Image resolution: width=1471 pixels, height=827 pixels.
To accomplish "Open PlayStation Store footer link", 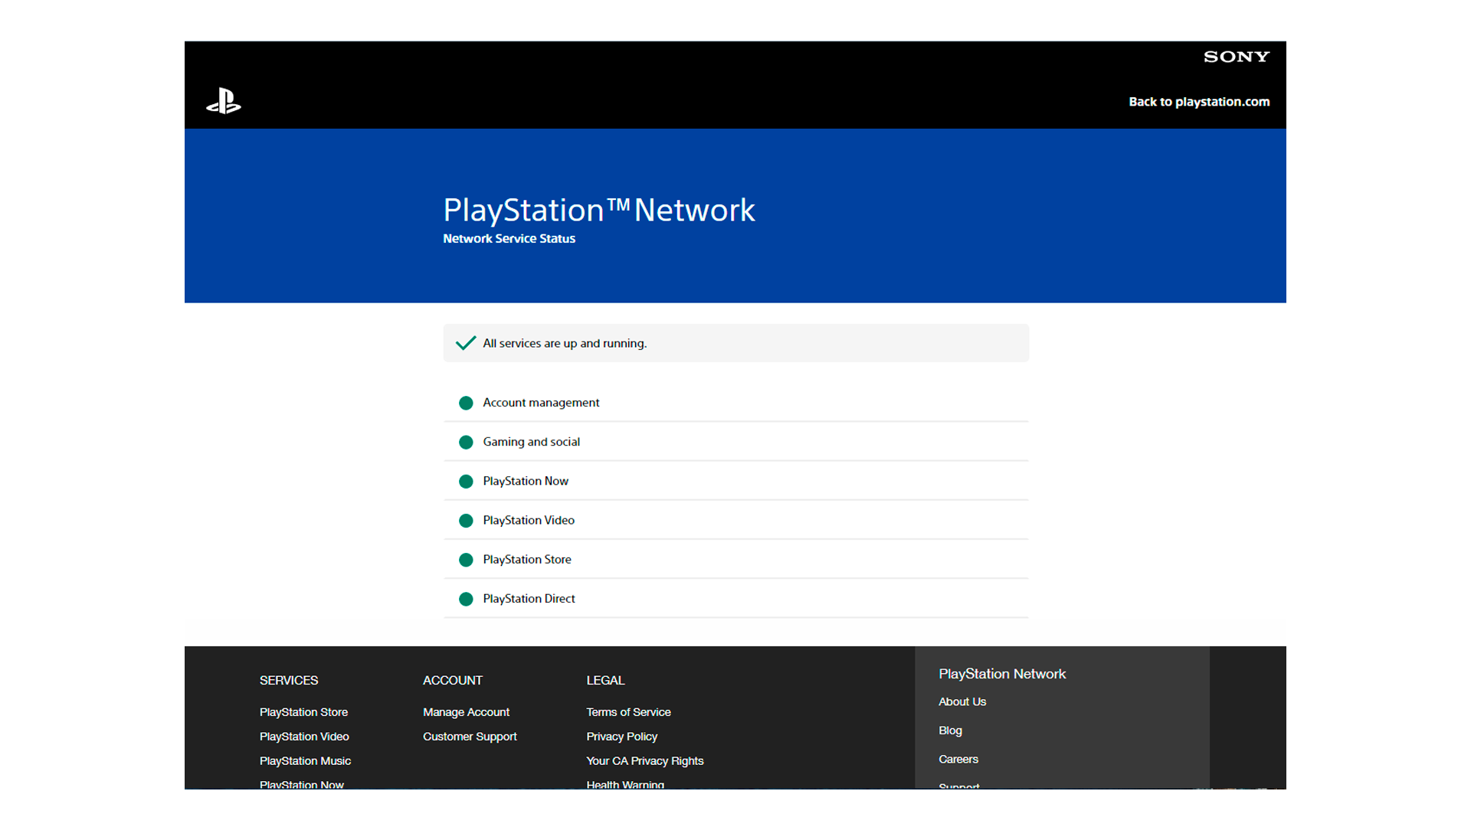I will tap(303, 712).
